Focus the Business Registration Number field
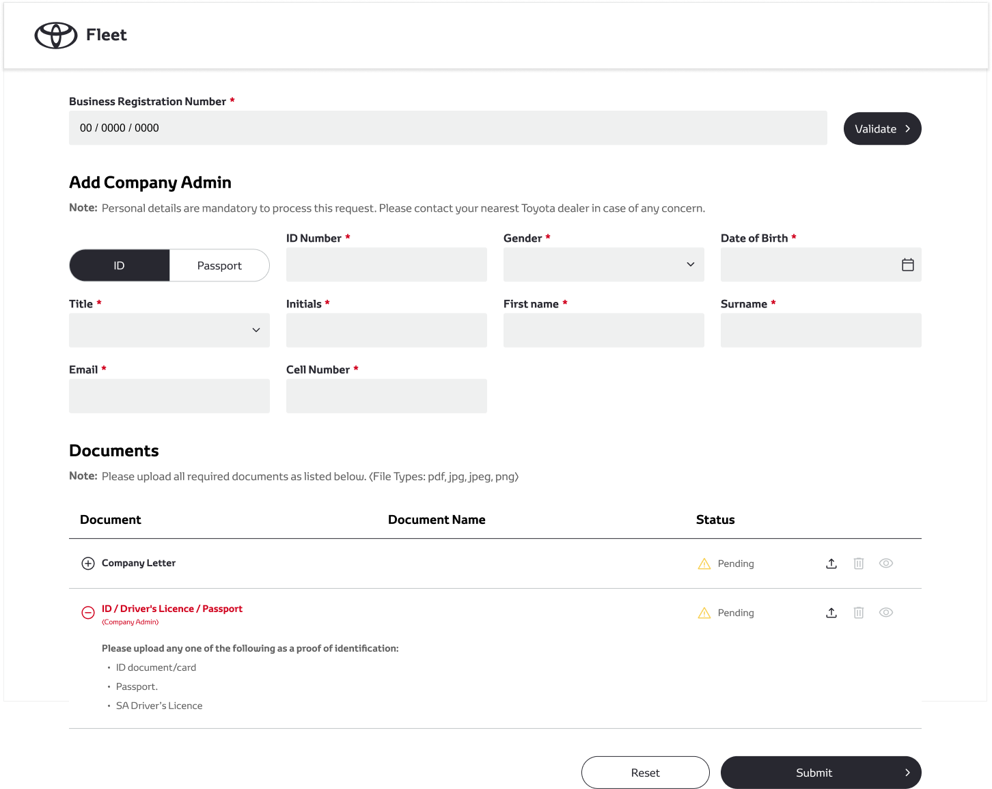The width and height of the screenshot is (992, 789). click(447, 128)
